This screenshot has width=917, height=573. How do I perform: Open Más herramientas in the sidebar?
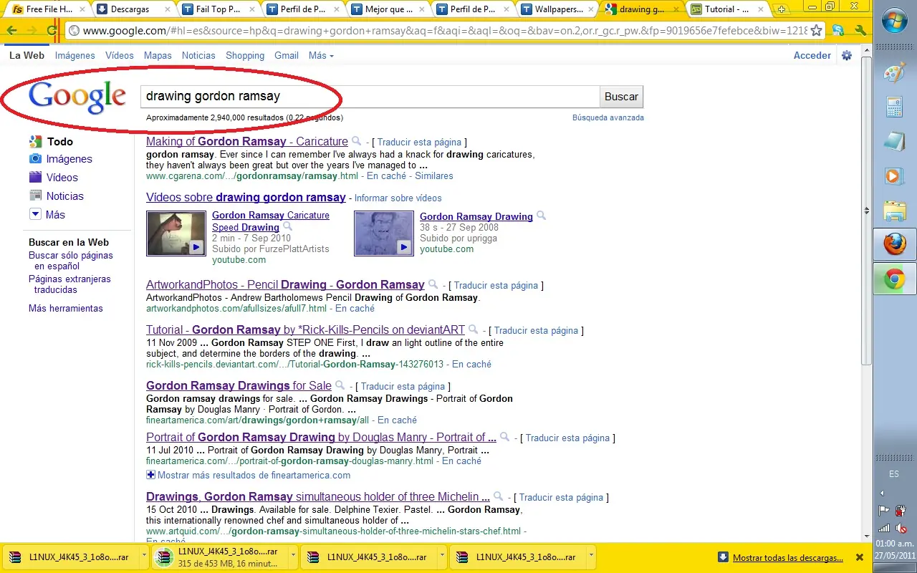[66, 309]
